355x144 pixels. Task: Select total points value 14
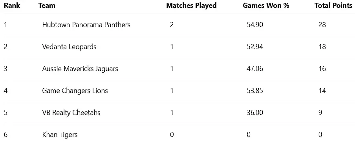pyautogui.click(x=322, y=91)
